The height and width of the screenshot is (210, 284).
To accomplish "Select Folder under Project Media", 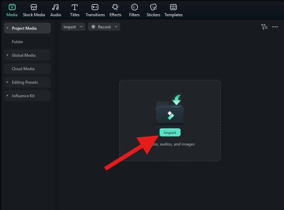I will (x=17, y=42).
